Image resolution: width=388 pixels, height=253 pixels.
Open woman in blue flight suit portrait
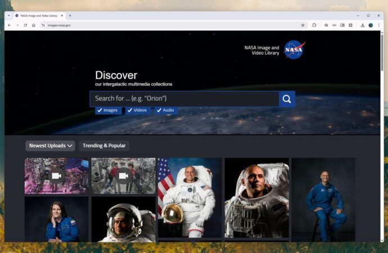56,219
